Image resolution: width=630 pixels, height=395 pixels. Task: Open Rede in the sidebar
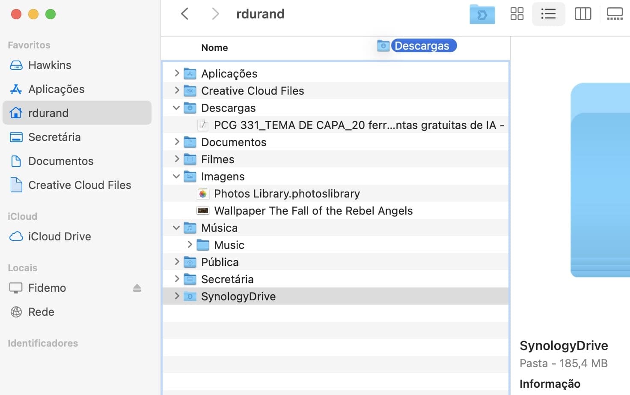[x=77, y=312]
